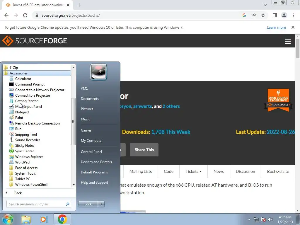Screen dimensions: 300x225
Task: Open Getting Started
Action: pos(27,101)
